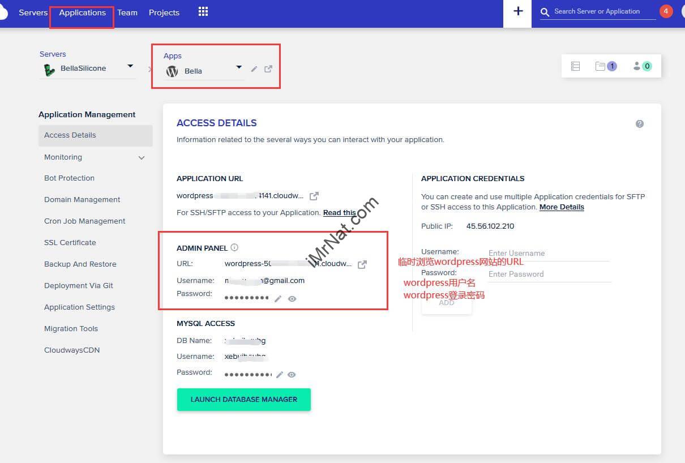This screenshot has height=463, width=685.
Task: Open Projects in top navigation
Action: click(164, 12)
